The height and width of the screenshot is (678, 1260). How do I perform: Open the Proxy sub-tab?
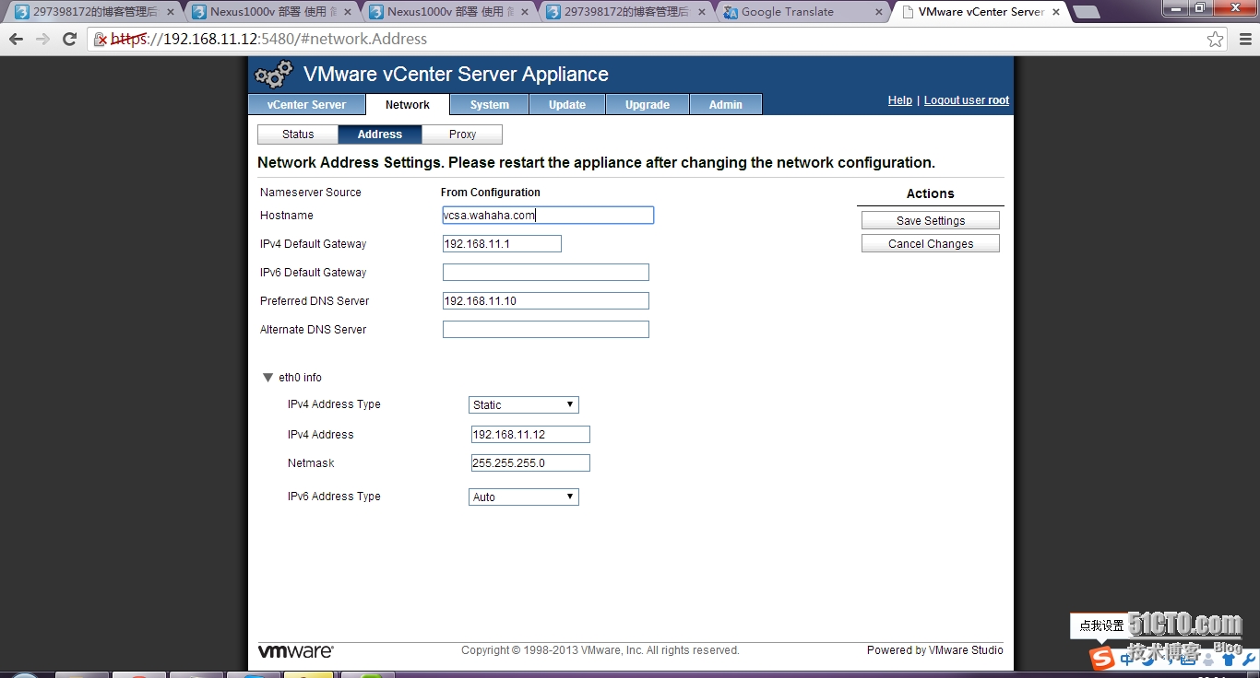(462, 134)
